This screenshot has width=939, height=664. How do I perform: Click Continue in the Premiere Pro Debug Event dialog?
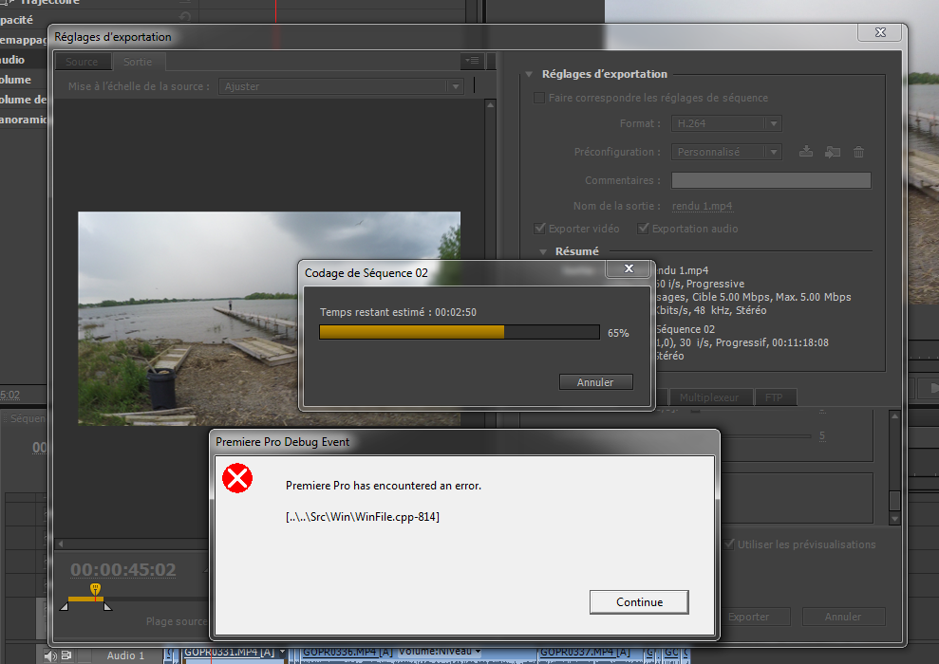(x=639, y=601)
